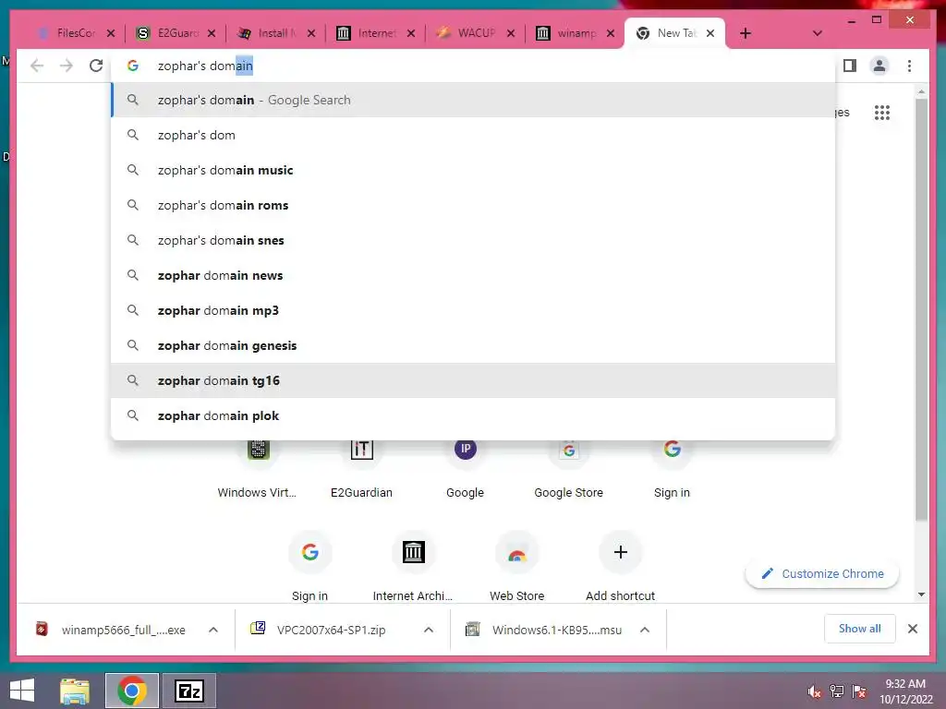Select suggestion zophar's dom
946x709 pixels.
[x=474, y=135]
